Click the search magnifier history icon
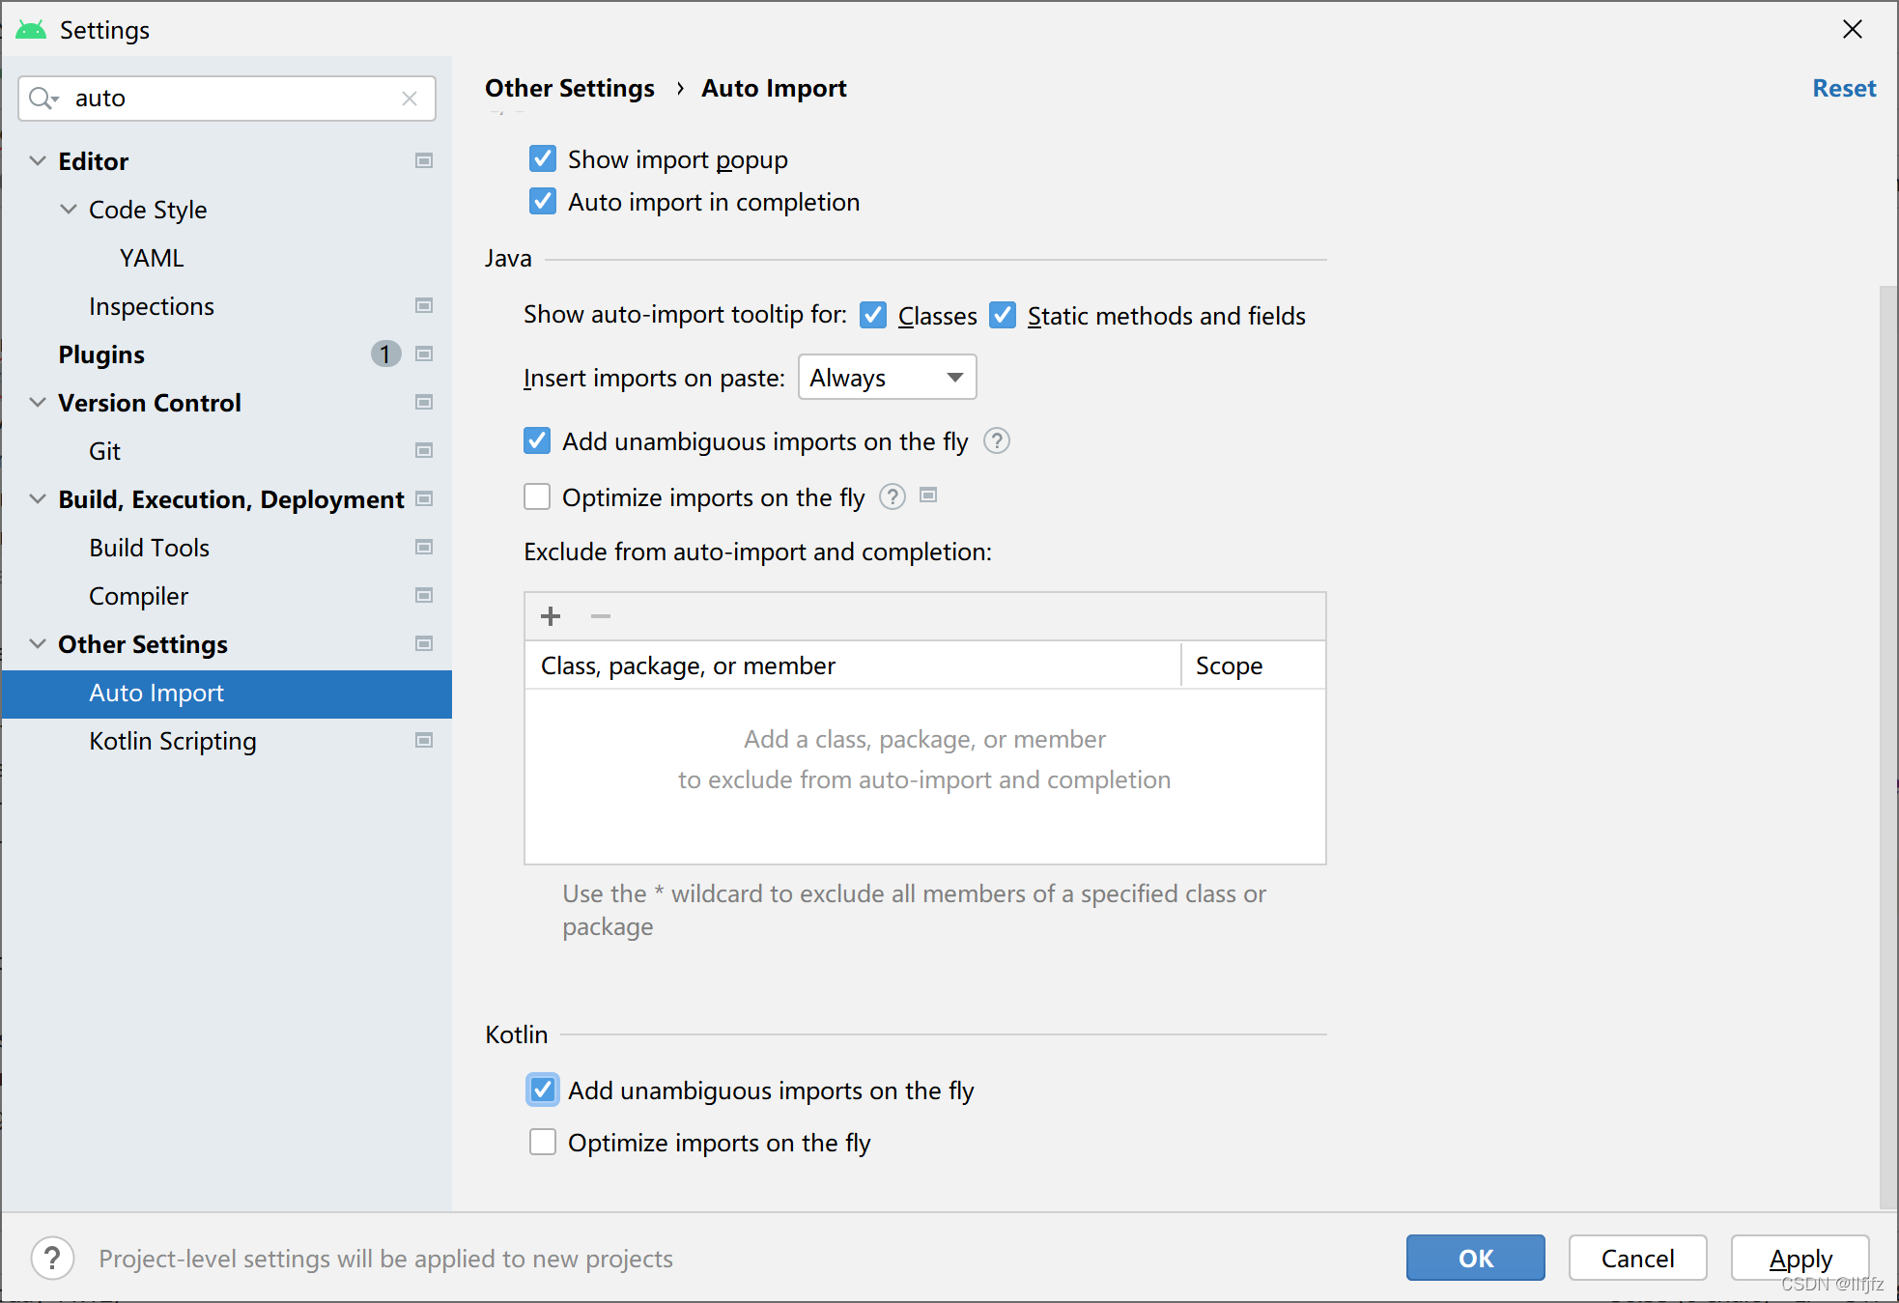Viewport: 1899px width, 1303px height. 43,99
